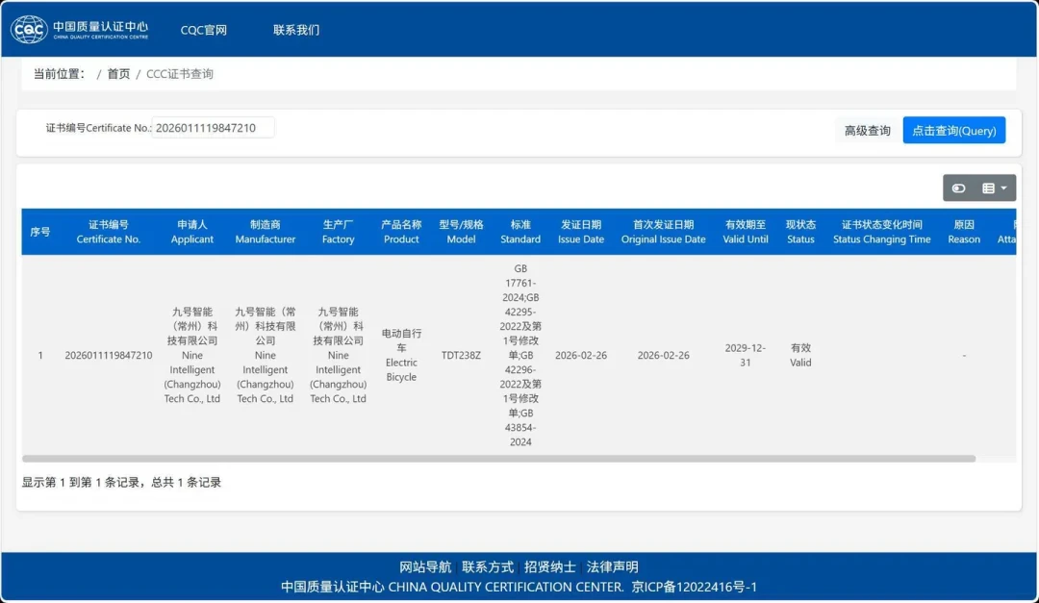Open 联系方式 footer link

(x=488, y=567)
